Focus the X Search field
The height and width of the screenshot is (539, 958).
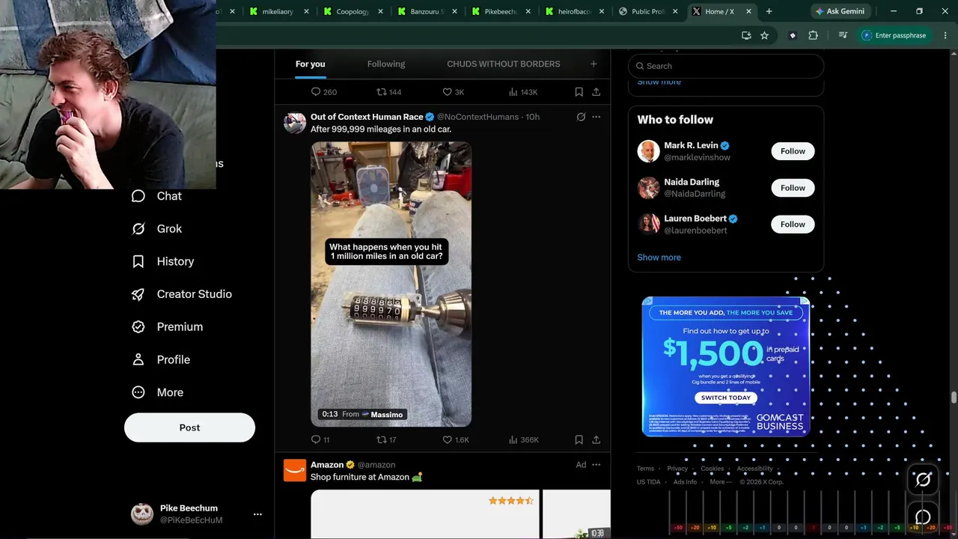click(726, 66)
